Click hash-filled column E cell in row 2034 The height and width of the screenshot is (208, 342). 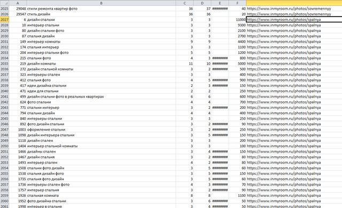[x=220, y=58]
